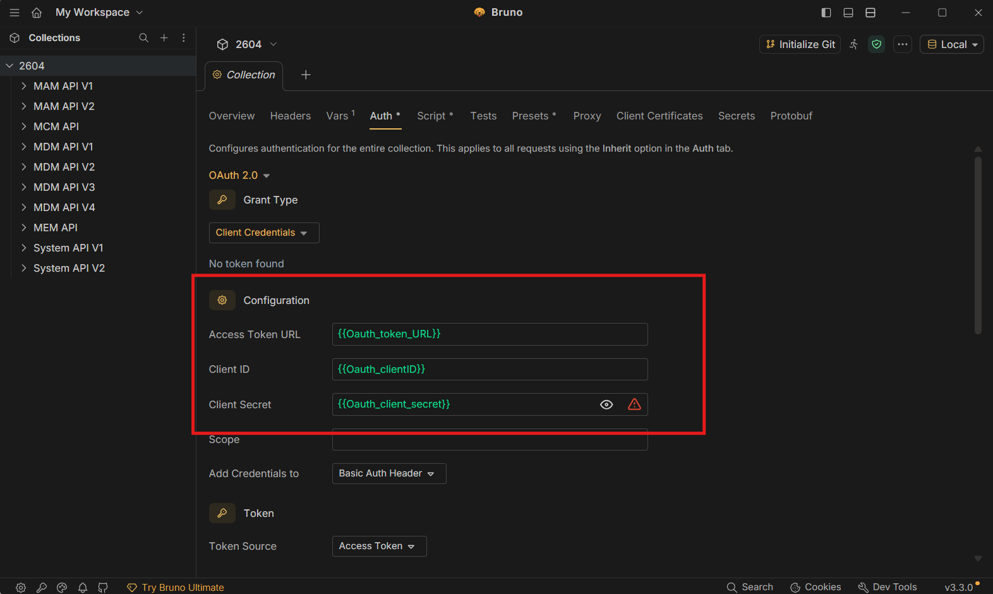This screenshot has width=993, height=594.
Task: Expand the System API V1 folder
Action: tap(24, 248)
